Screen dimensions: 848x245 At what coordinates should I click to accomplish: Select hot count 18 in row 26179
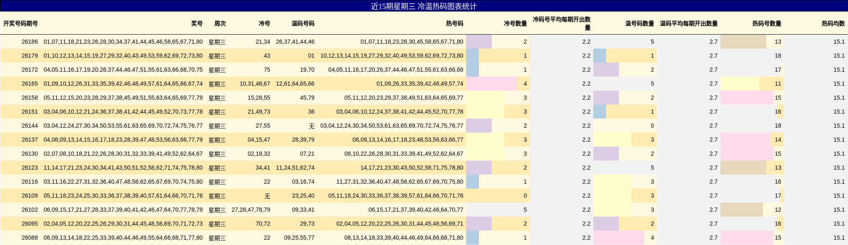tap(778, 56)
